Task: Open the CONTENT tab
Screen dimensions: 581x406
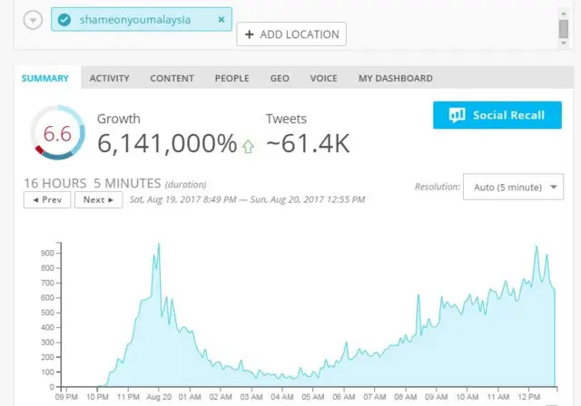Action: (172, 79)
